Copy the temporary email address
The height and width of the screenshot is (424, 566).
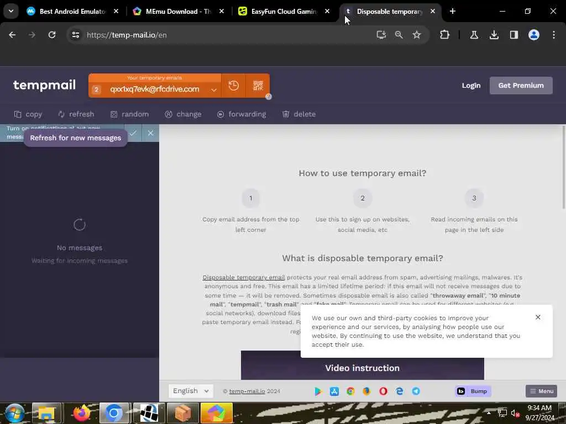[x=28, y=114]
